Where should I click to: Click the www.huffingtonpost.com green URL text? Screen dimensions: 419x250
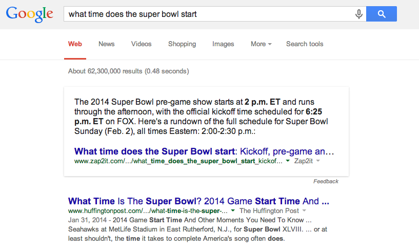tap(148, 210)
